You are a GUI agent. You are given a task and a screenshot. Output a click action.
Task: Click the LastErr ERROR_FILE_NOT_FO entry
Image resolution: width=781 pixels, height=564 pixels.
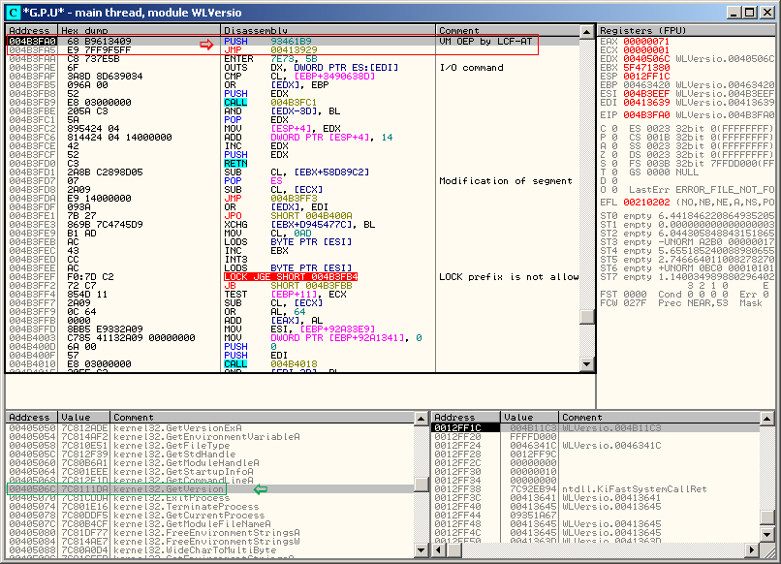[x=702, y=190]
